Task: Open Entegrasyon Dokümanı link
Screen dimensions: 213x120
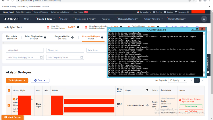Action: coord(61,12)
